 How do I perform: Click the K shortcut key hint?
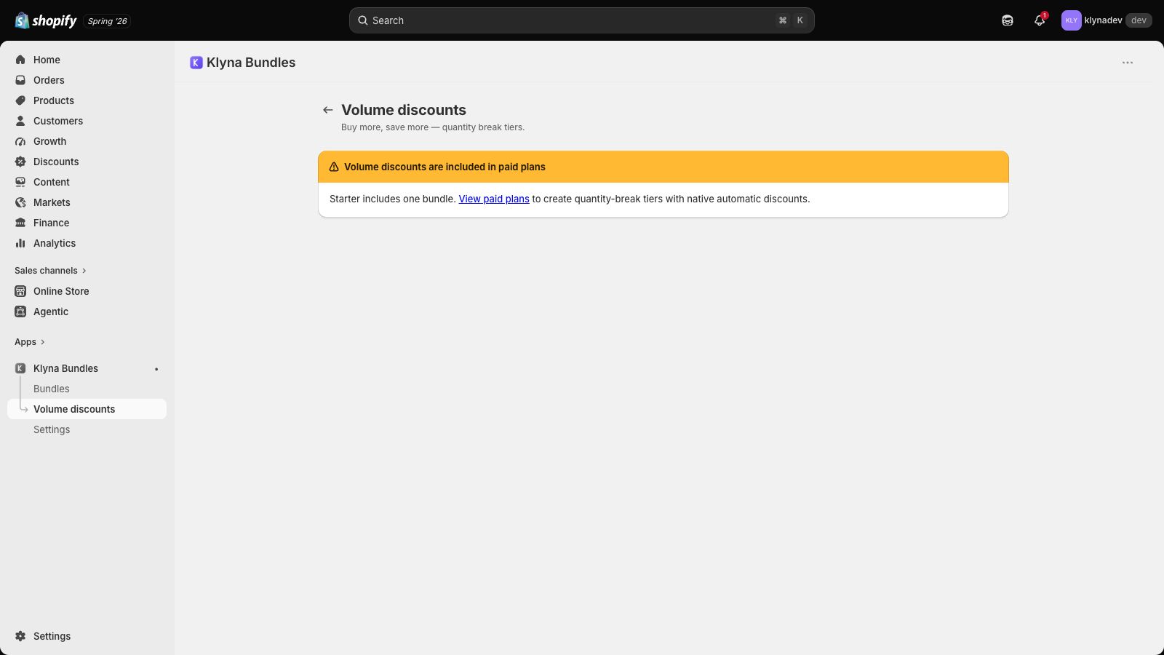[x=800, y=20]
